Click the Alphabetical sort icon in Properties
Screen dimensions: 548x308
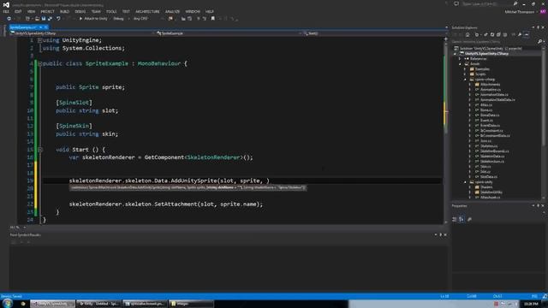(462, 219)
